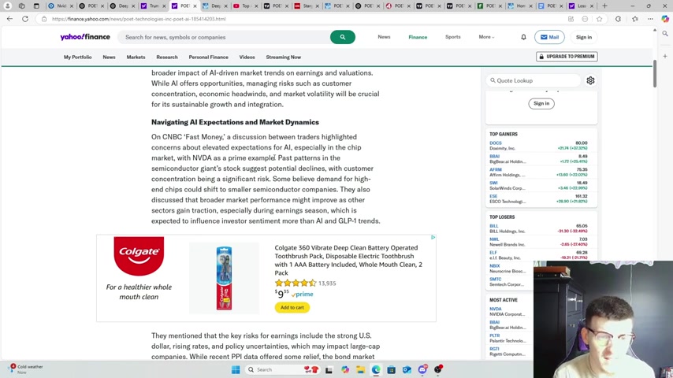Viewport: 673px width, 378px height.
Task: Click the page vertical scrollbar thumb
Action: point(655,74)
